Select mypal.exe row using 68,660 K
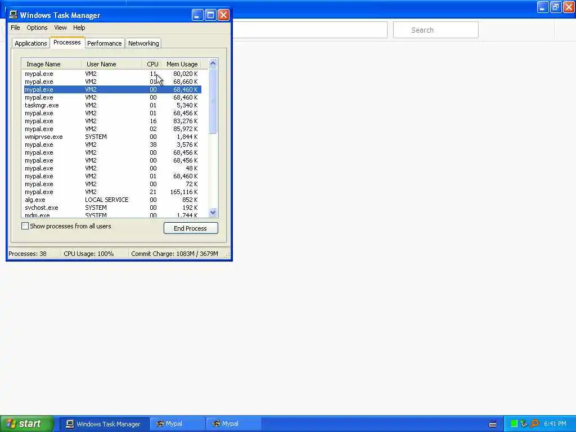Viewport: 576px width, 432px height. (x=112, y=82)
